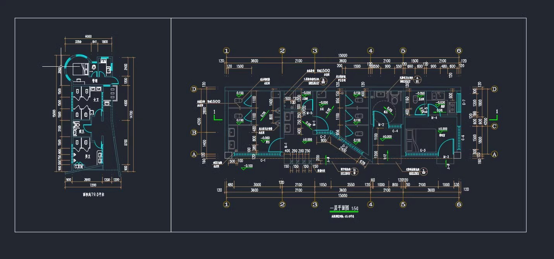Select the M-4 door label
Screen dimensions: 554x259
[x=434, y=117]
